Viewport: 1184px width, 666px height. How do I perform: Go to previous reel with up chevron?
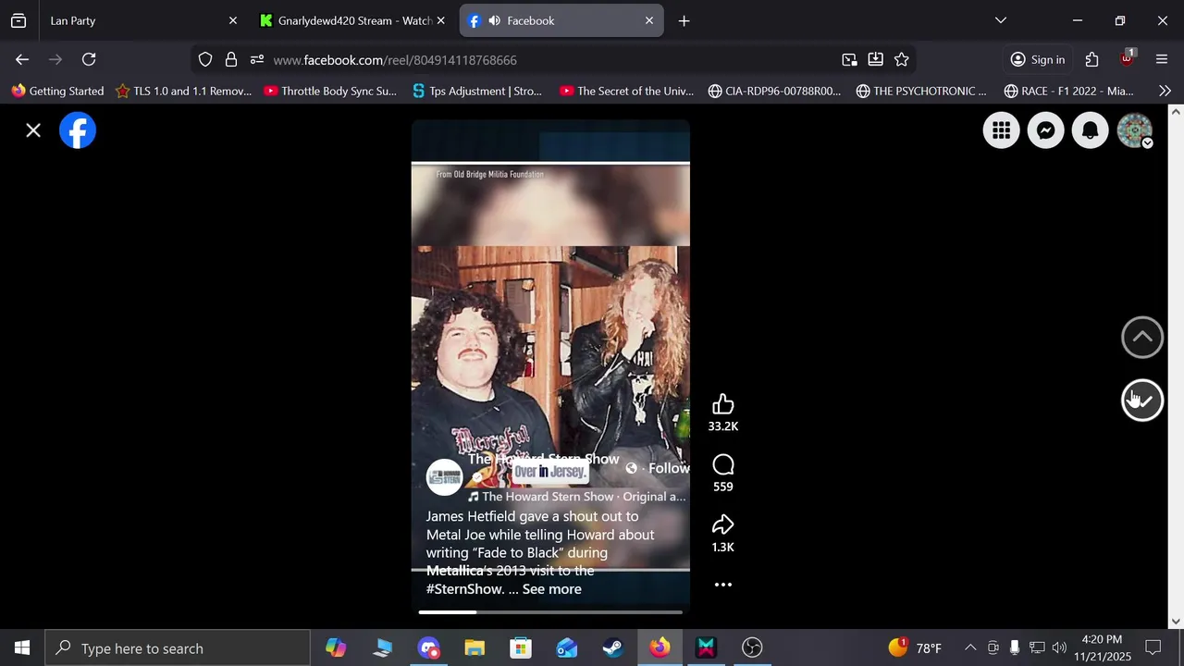coord(1142,338)
